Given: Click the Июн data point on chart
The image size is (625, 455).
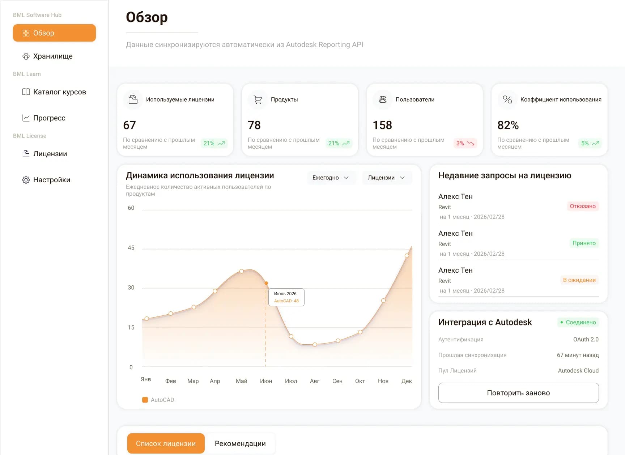Looking at the screenshot, I should pos(266,283).
